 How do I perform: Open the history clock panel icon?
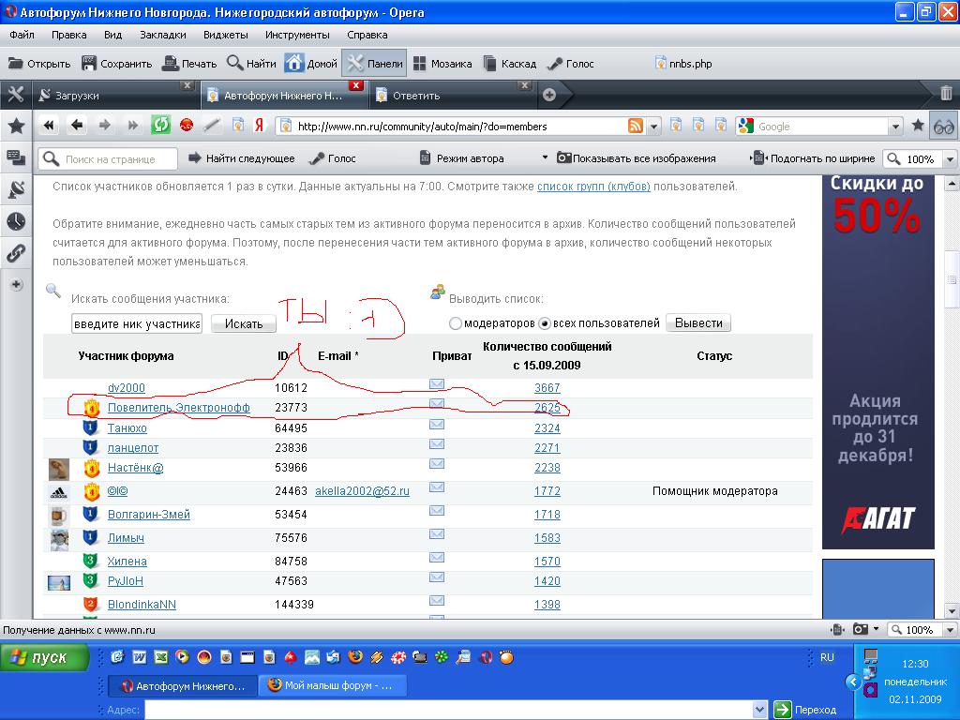(16, 221)
